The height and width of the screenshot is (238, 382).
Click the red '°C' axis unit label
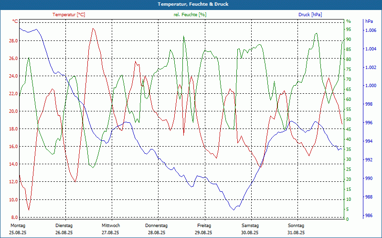pos(15,21)
